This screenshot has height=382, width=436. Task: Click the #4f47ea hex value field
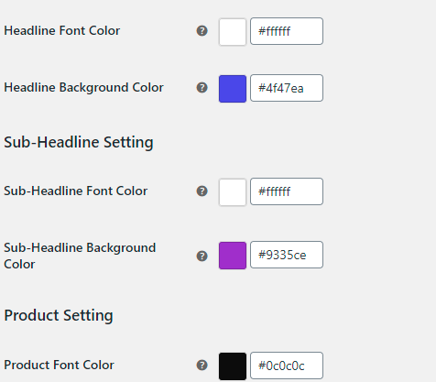[287, 88]
